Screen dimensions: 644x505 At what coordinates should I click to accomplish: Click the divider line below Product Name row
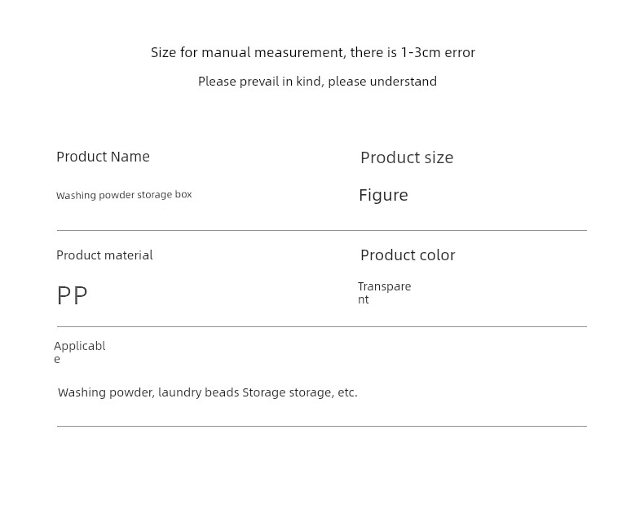point(321,230)
